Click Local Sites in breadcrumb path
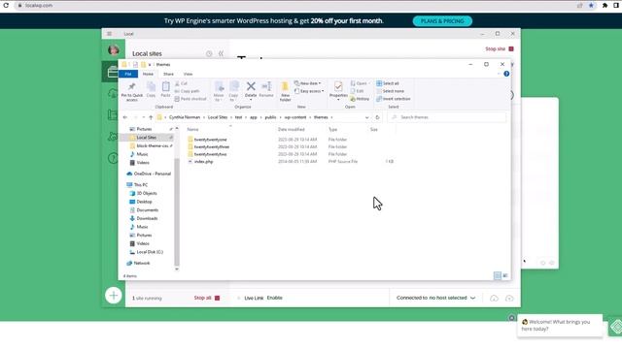622x349 pixels. point(218,117)
